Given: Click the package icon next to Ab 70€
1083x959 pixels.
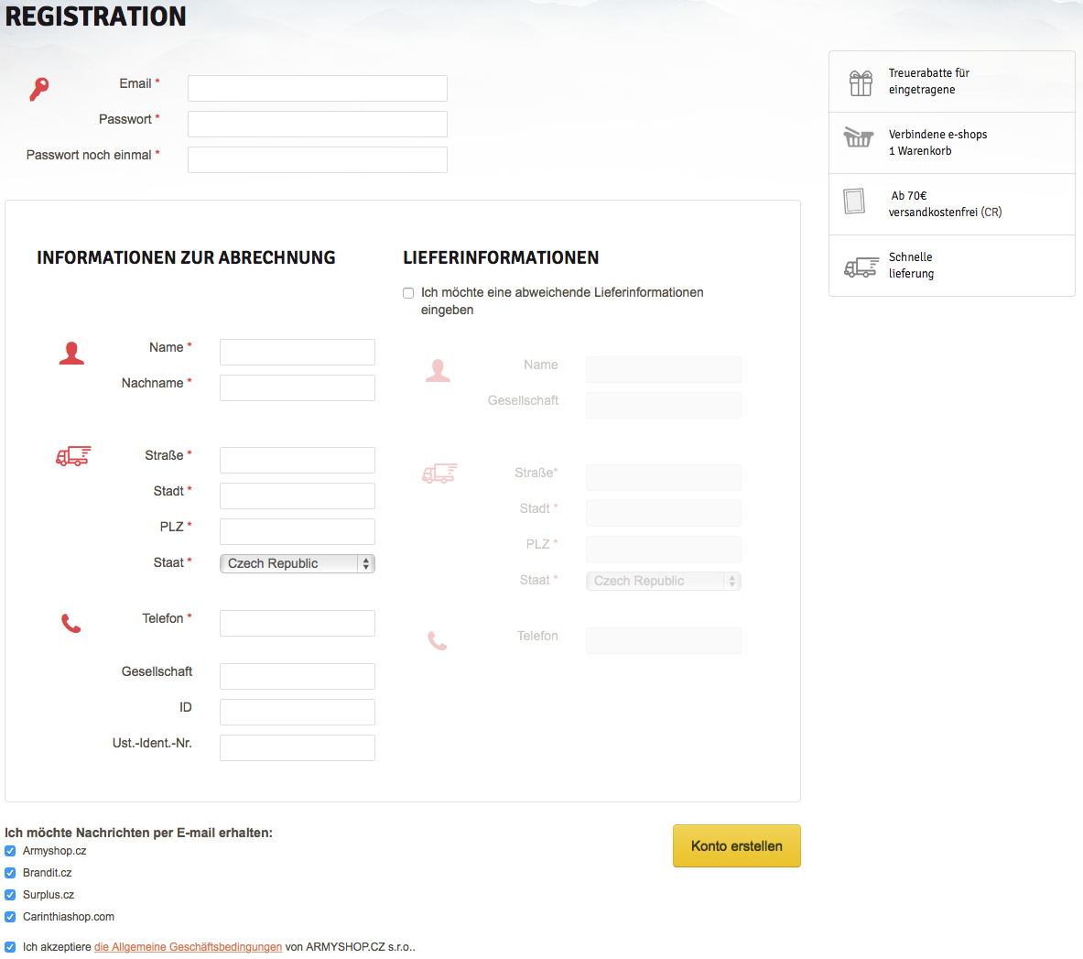Looking at the screenshot, I should pos(854,201).
